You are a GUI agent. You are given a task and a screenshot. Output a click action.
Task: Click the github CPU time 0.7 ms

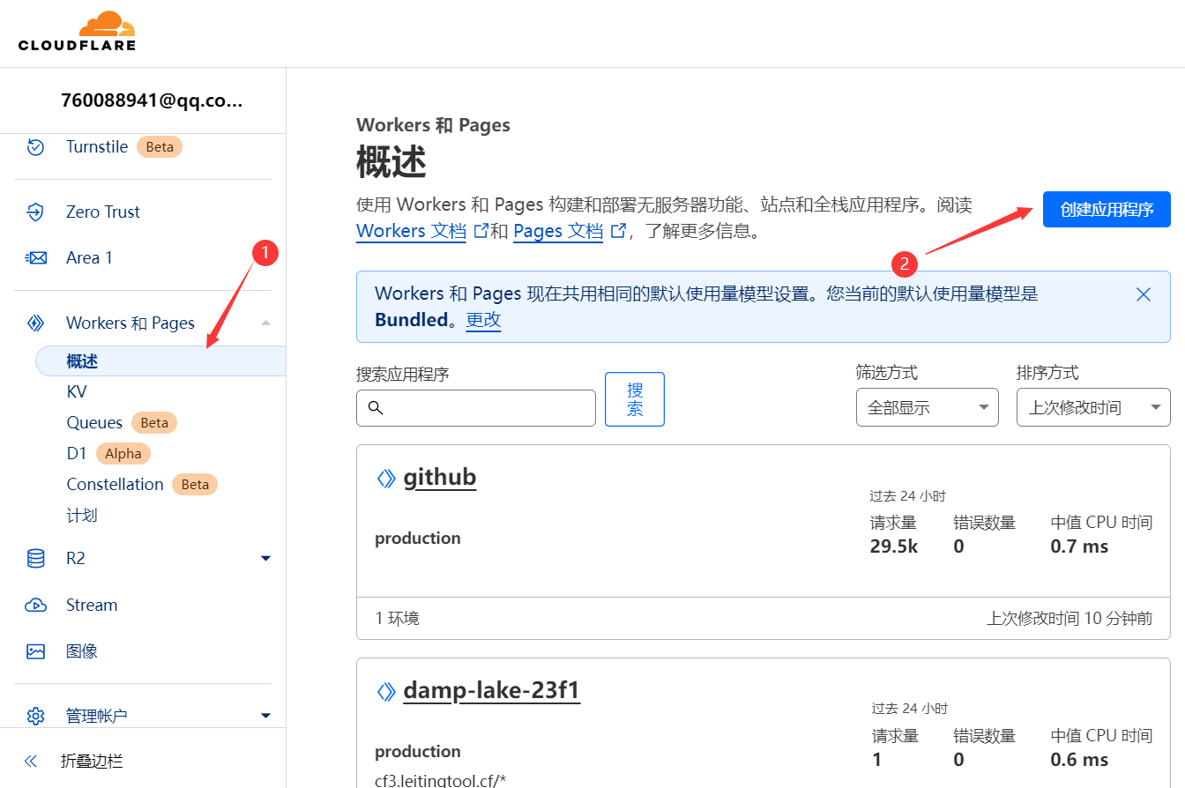coord(1079,546)
